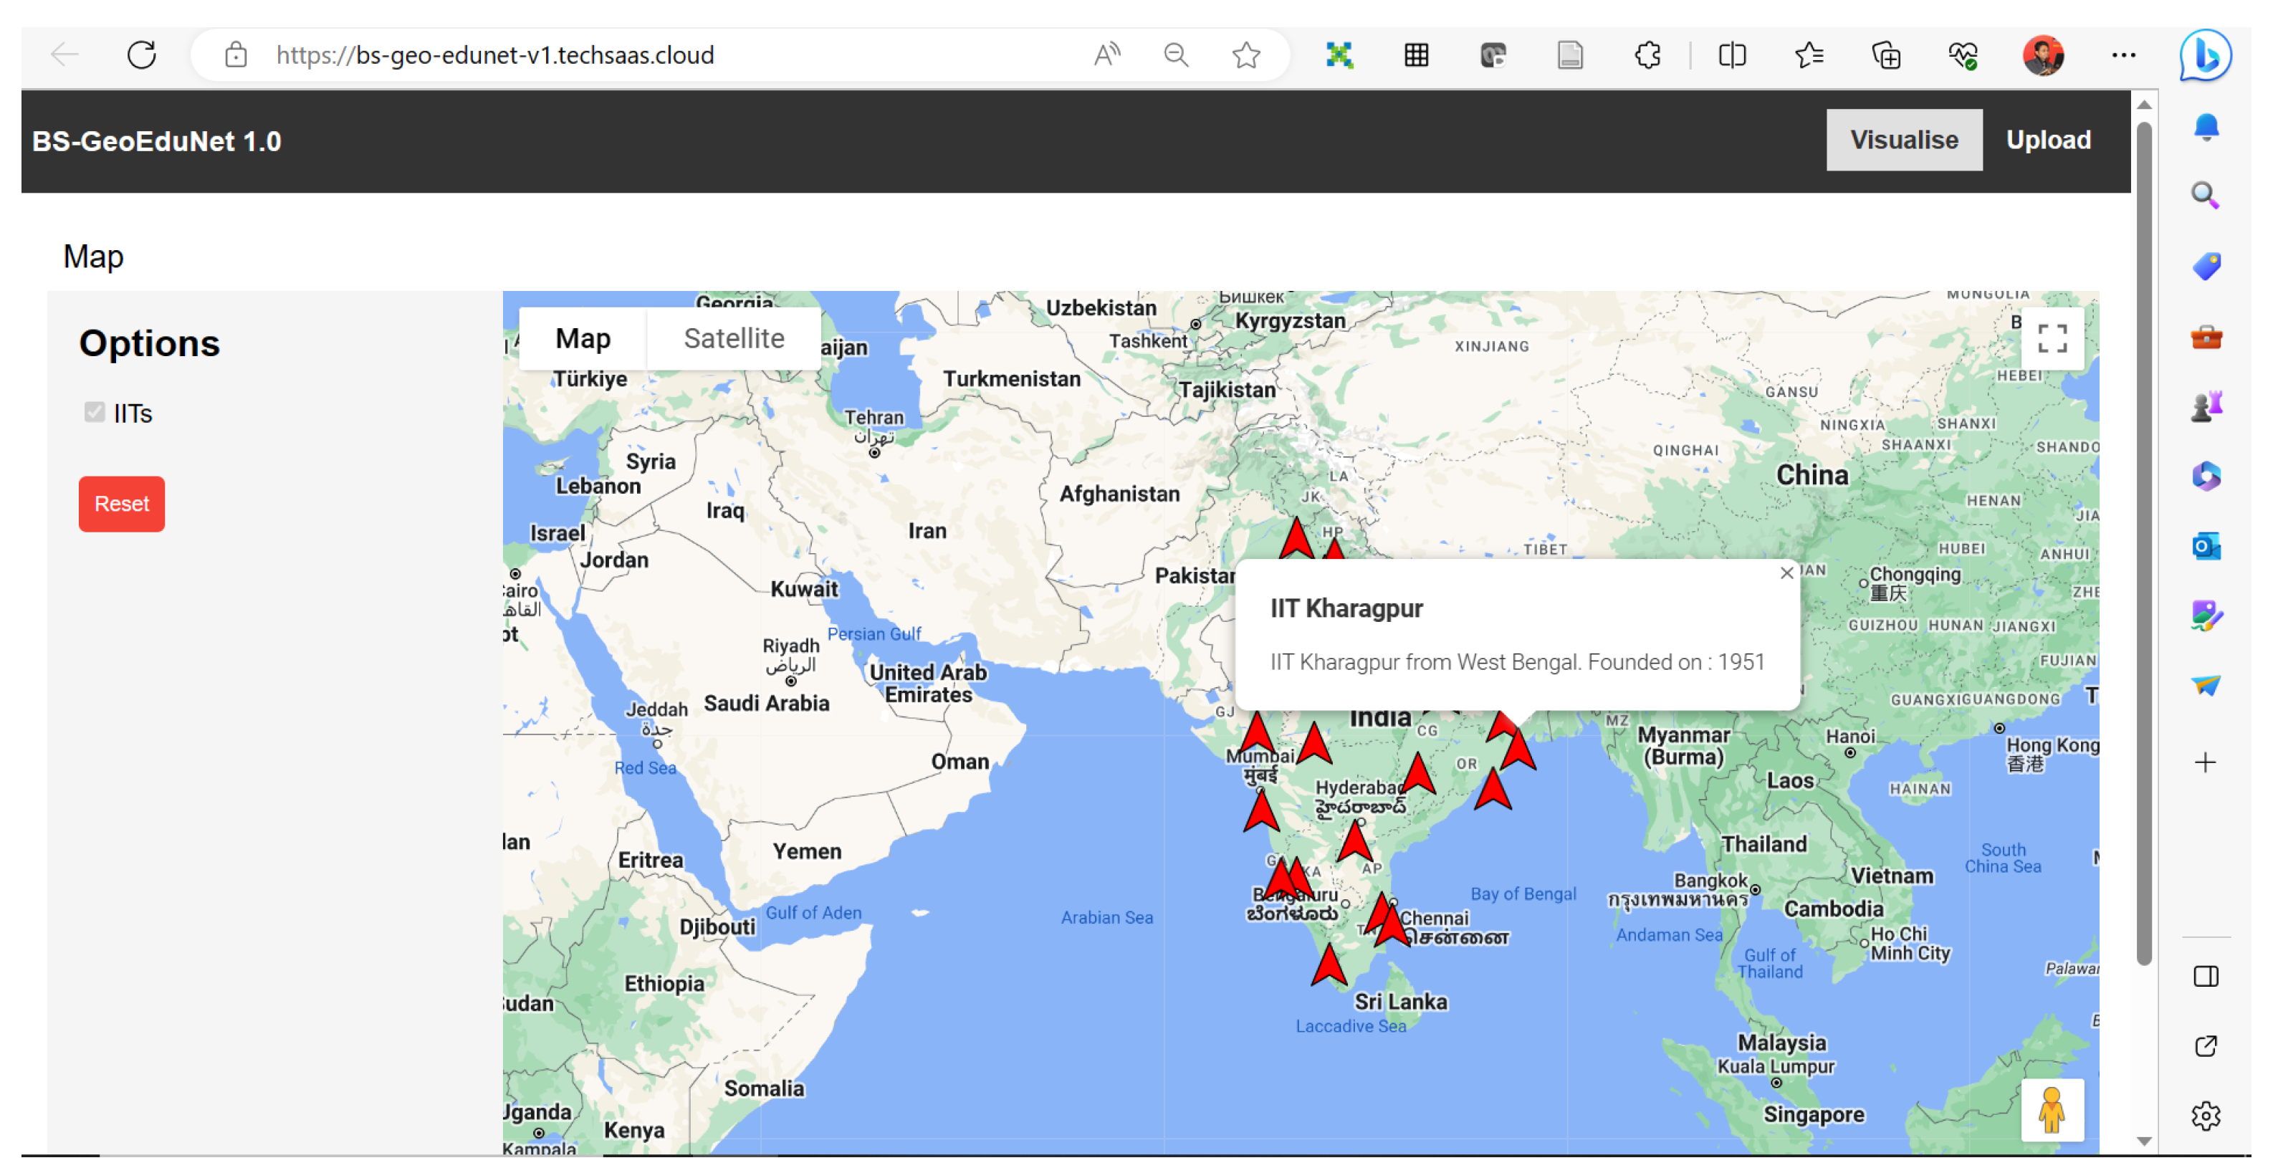Close the IIT Kharagpur info popup

point(1786,573)
